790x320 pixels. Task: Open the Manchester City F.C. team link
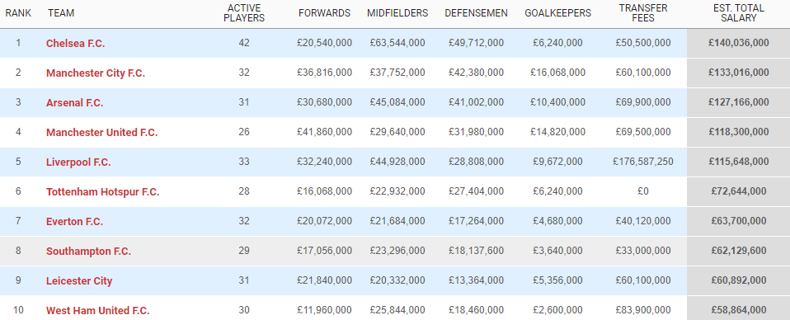[96, 73]
